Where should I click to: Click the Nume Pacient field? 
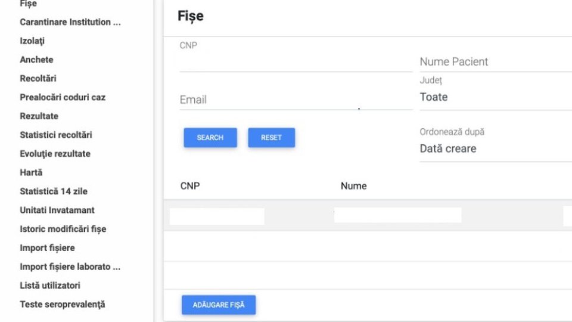pos(495,61)
